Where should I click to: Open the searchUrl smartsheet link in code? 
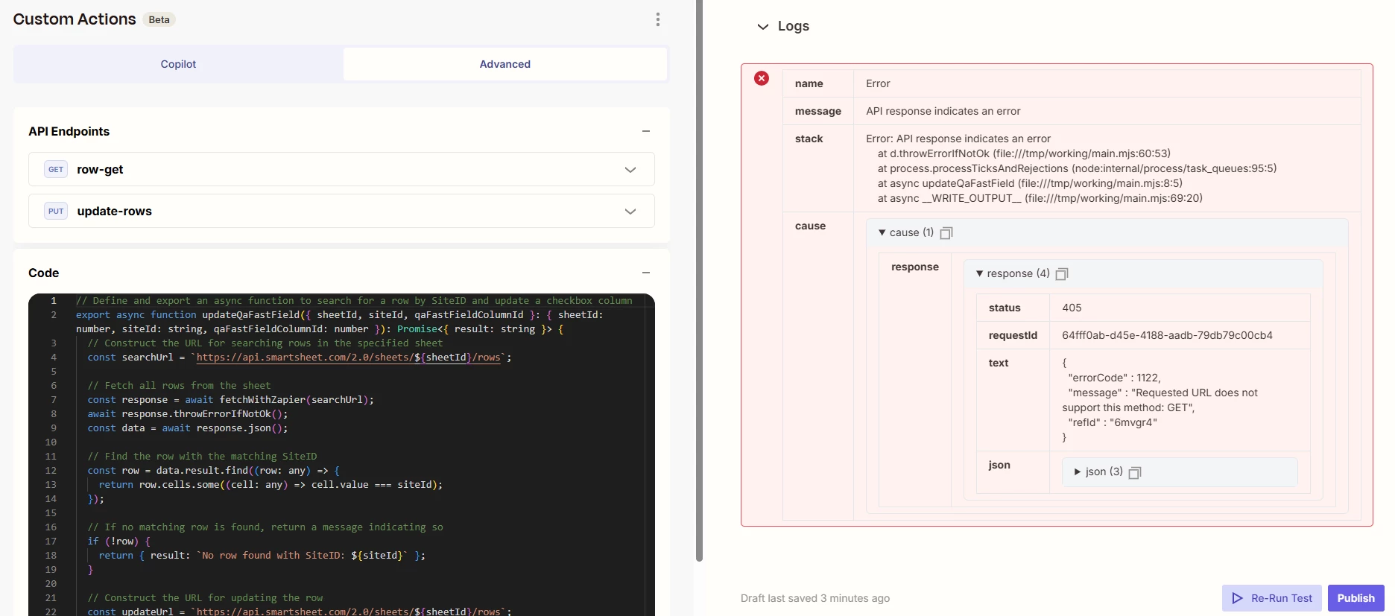pos(349,358)
